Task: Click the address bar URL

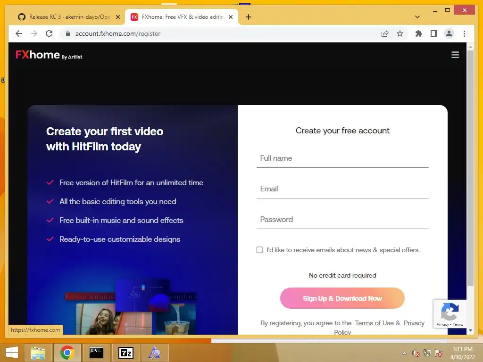Action: pos(117,33)
